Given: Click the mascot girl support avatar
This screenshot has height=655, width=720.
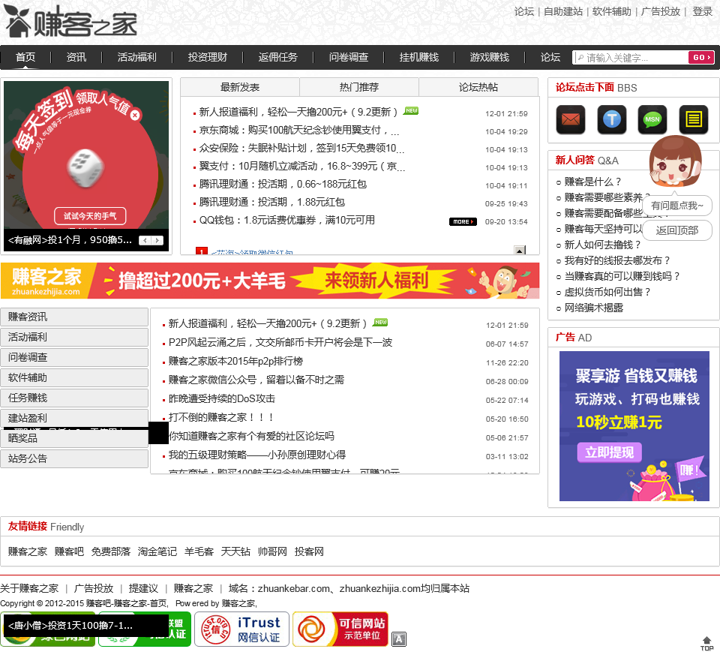Looking at the screenshot, I should coord(675,161).
